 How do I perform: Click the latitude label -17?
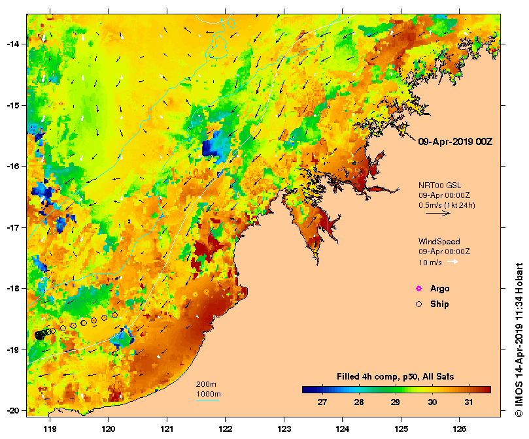[13, 227]
